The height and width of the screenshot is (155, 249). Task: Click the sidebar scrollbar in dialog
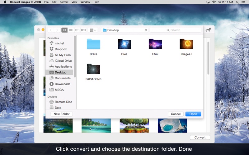click(75, 57)
